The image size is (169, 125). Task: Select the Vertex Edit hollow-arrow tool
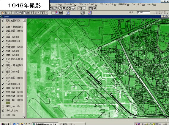tap(10, 13)
